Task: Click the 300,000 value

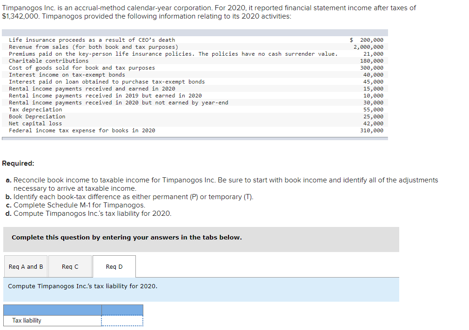Action: (372, 68)
